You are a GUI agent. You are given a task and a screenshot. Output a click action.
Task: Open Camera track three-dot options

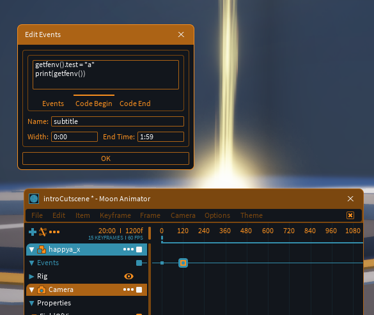click(129, 289)
